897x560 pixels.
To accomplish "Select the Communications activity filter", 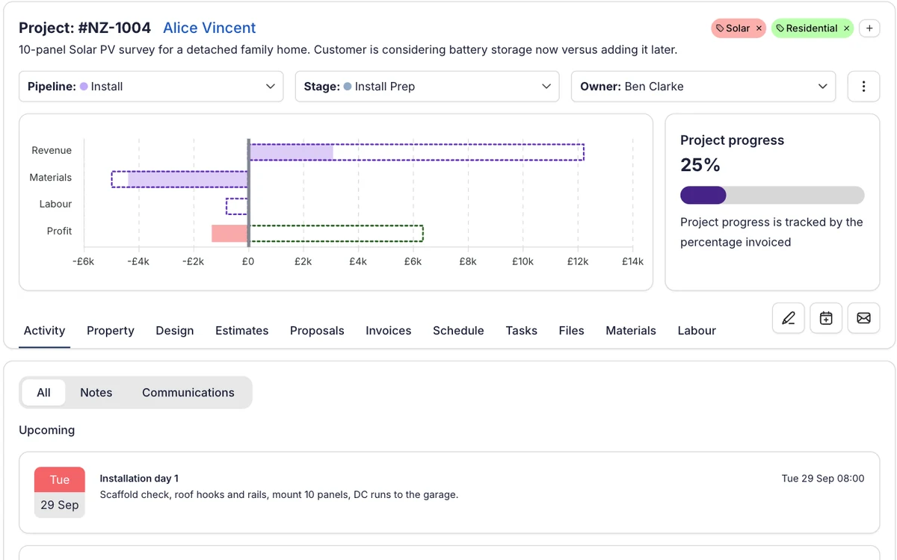I will [188, 393].
